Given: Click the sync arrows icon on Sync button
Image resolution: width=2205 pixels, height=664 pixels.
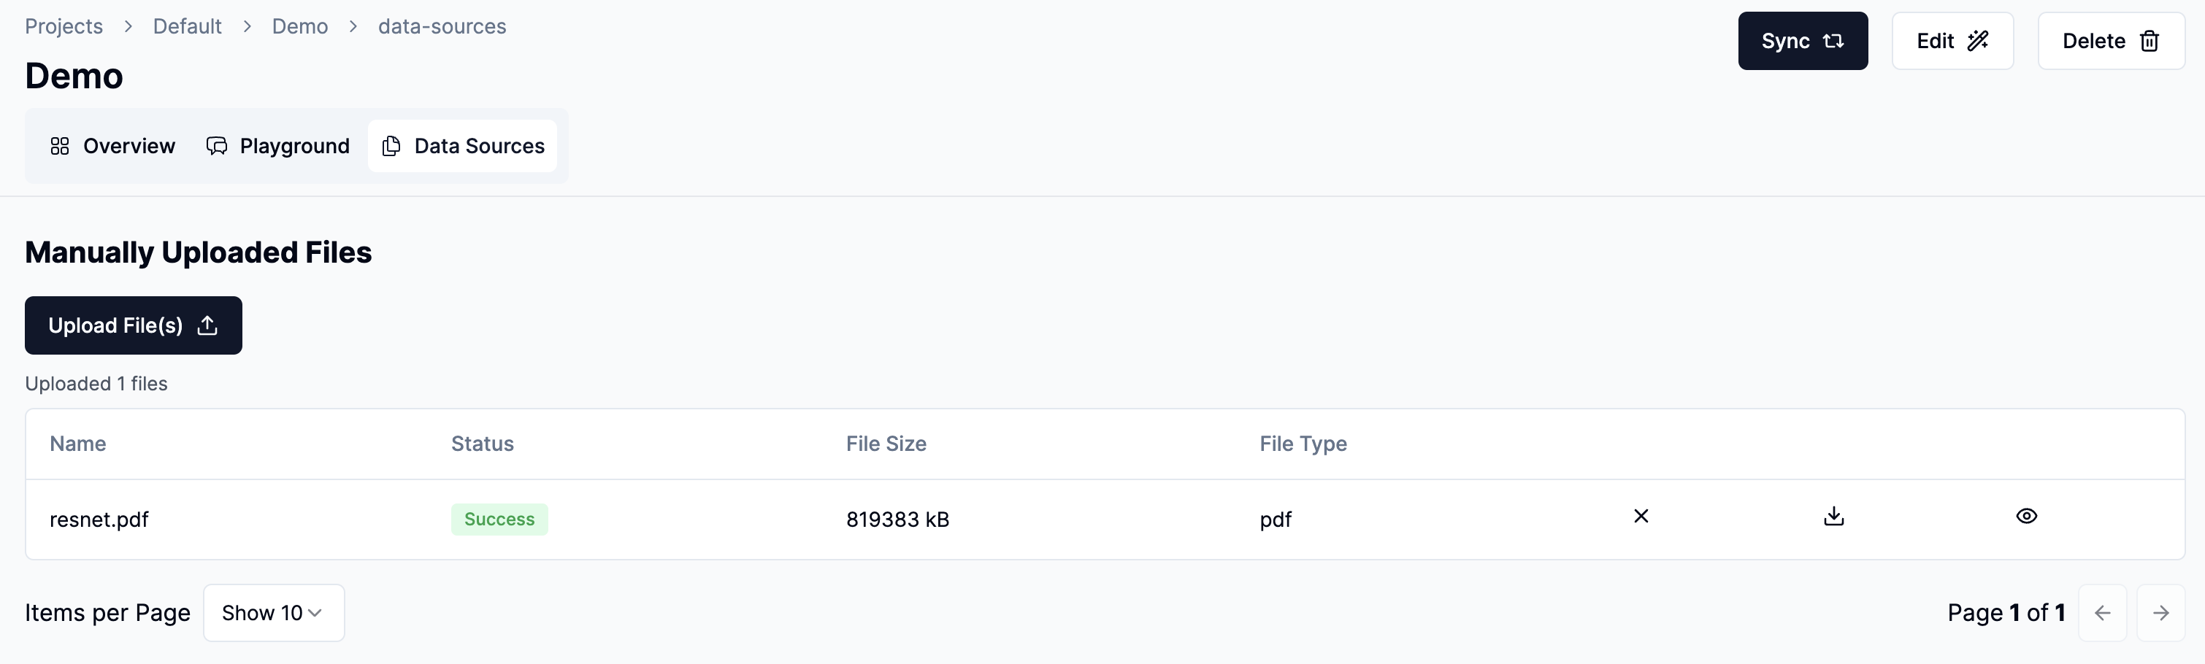Looking at the screenshot, I should coord(1834,40).
